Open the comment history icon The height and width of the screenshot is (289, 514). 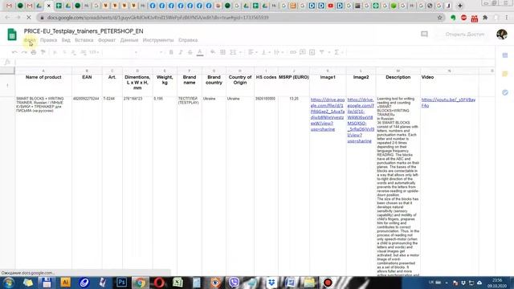(424, 34)
